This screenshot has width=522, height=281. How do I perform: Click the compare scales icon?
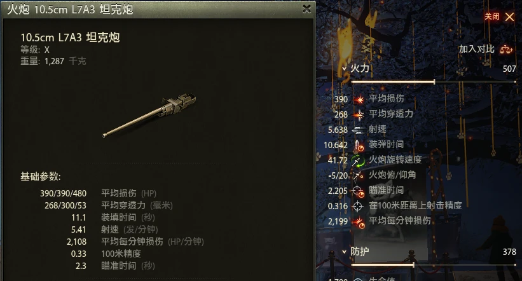(506, 50)
